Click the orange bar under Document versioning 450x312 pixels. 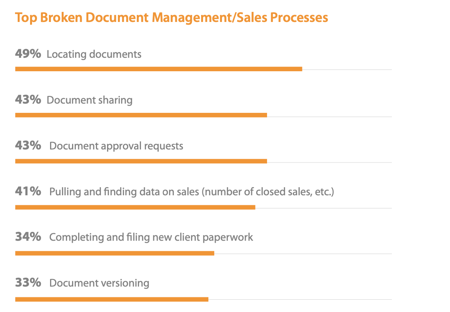point(112,299)
